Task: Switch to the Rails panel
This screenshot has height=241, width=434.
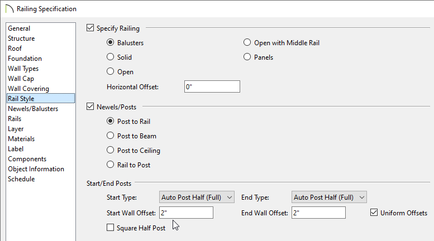Action: point(15,119)
